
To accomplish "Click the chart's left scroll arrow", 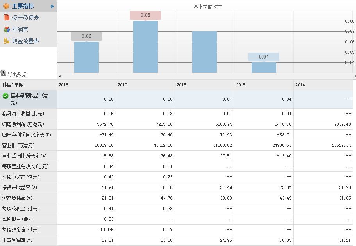I will pyautogui.click(x=60, y=76).
